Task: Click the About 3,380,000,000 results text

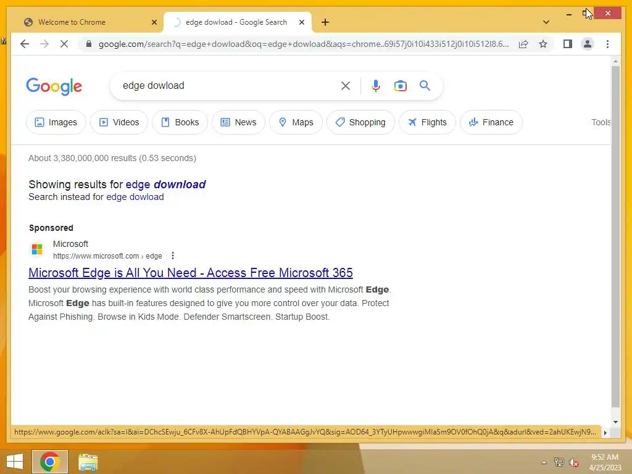Action: [x=112, y=158]
